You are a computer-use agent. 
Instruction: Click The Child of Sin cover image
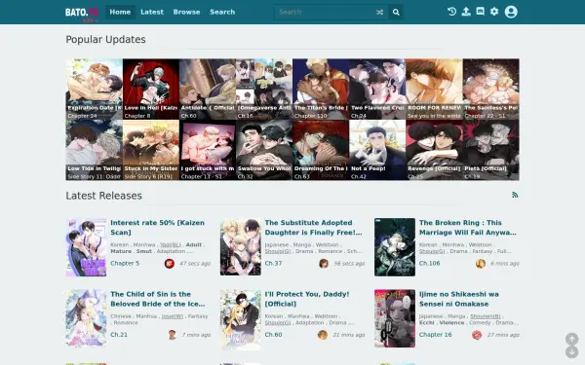click(86, 318)
